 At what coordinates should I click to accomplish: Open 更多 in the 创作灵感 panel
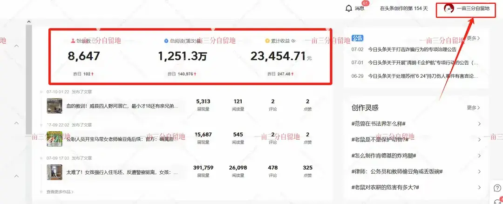click(x=474, y=108)
